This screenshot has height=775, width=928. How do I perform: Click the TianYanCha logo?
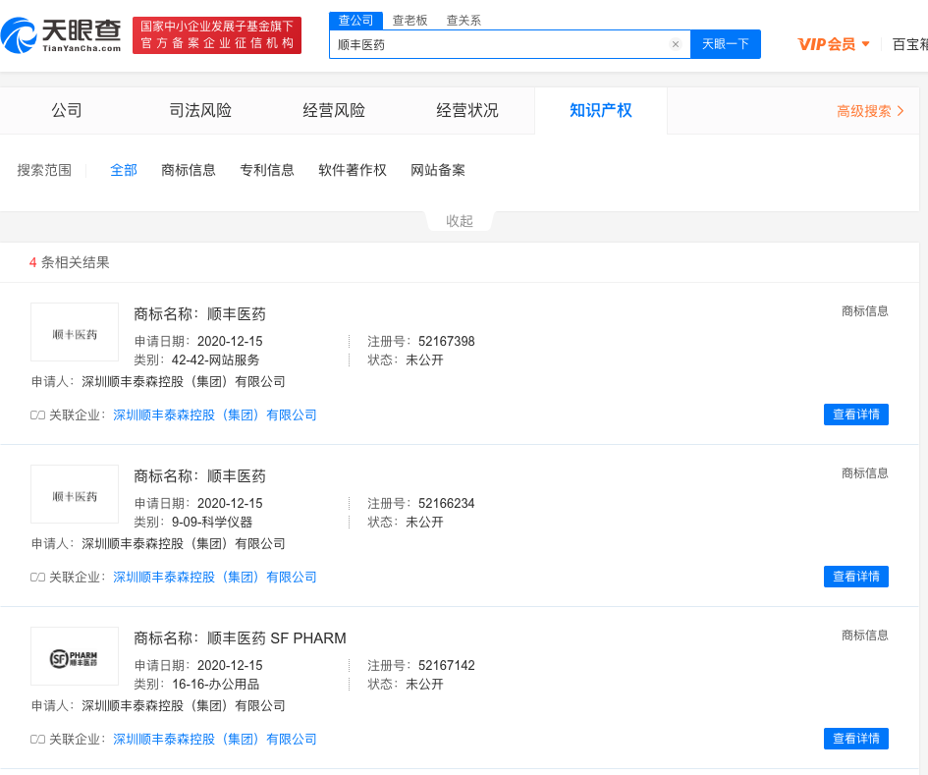62,35
